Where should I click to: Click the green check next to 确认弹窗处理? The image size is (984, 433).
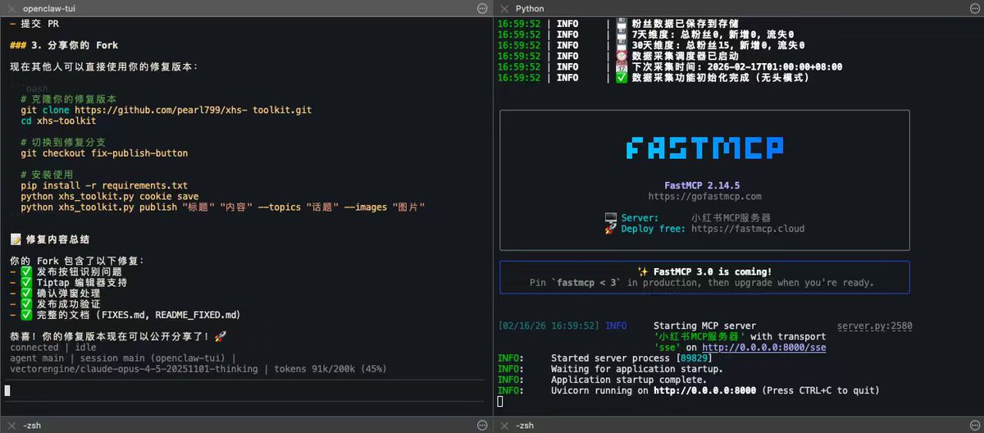[26, 293]
